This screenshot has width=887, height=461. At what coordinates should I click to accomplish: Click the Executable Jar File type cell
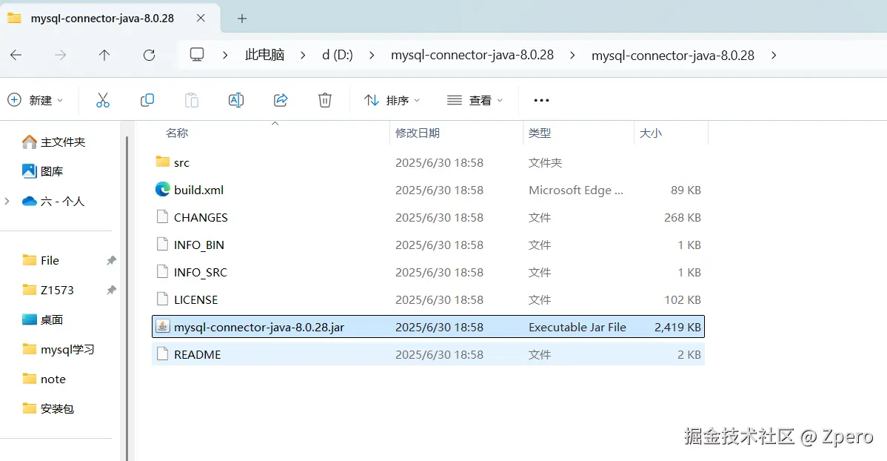pyautogui.click(x=578, y=327)
